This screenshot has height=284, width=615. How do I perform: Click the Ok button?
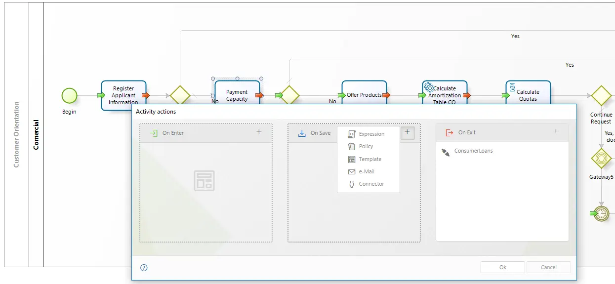502,267
